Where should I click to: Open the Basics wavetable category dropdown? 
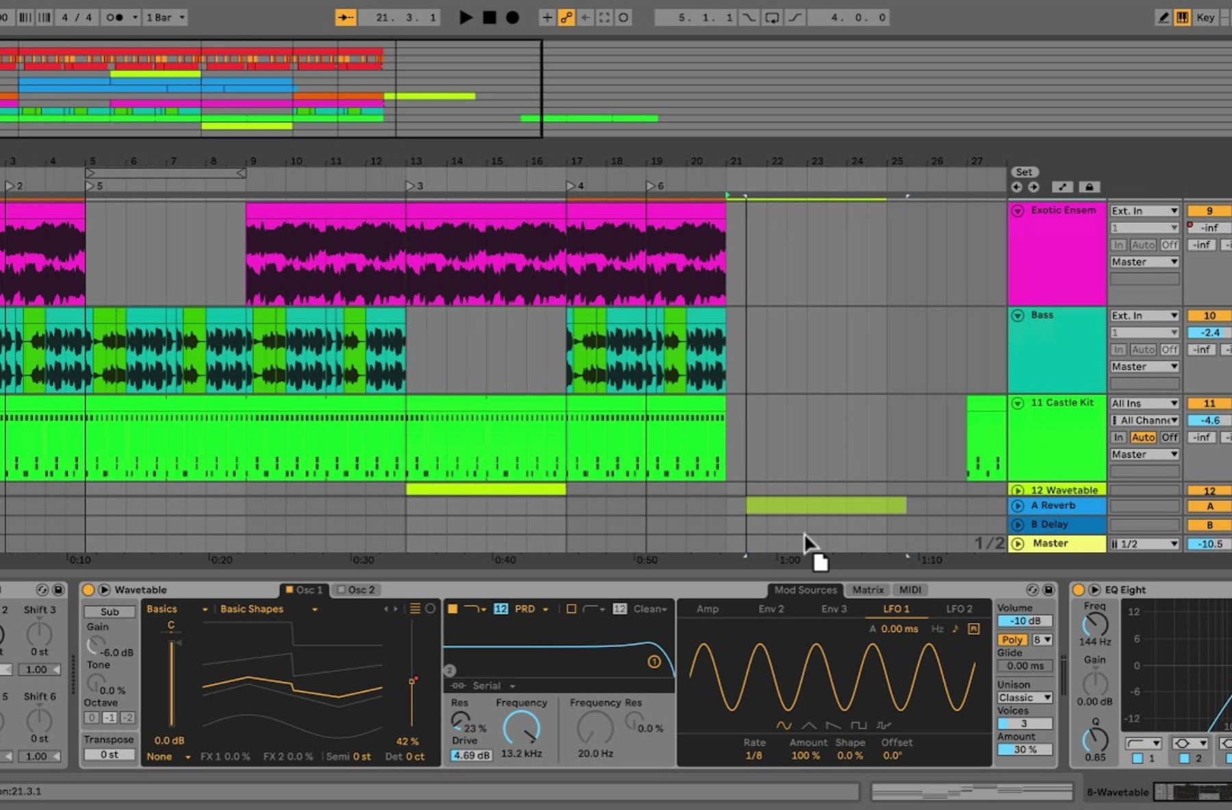(x=177, y=609)
